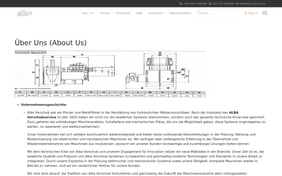Click the Über Uns (About Us) heading
282x176 pixels.
pos(51,43)
